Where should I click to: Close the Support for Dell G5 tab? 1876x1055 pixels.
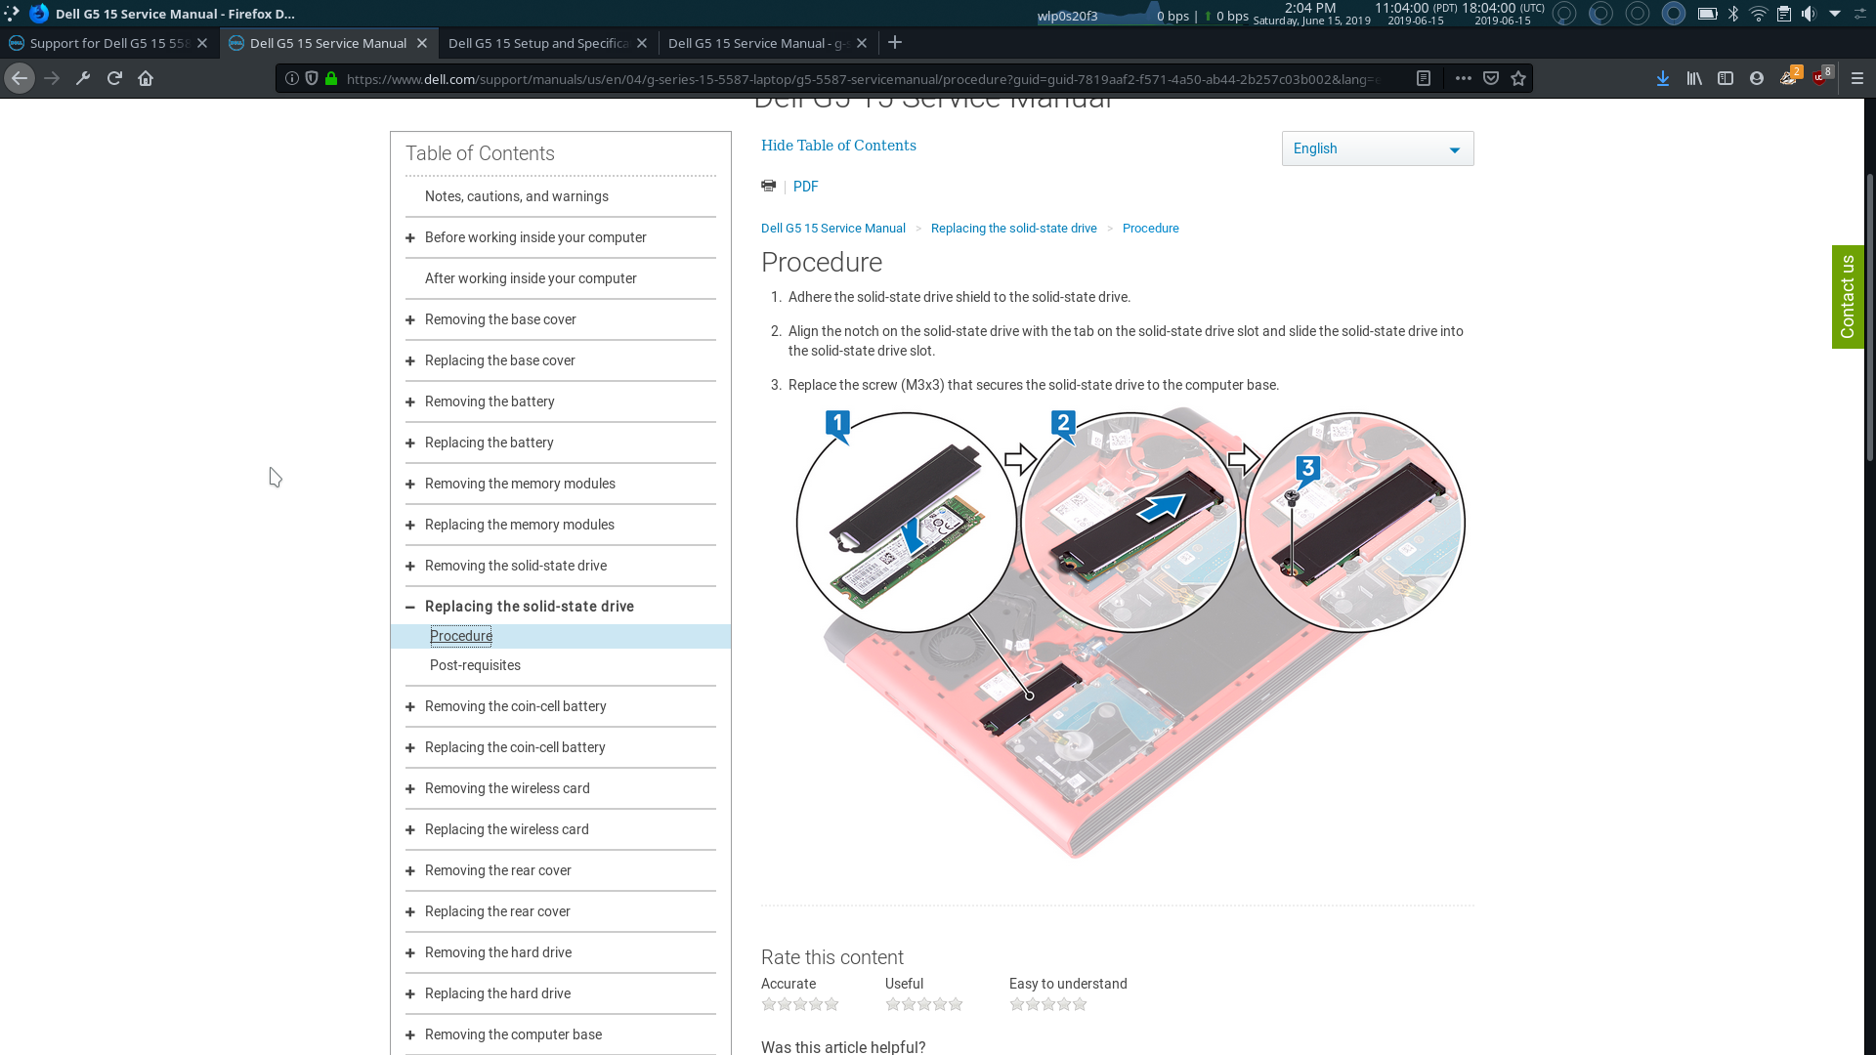[x=202, y=43]
